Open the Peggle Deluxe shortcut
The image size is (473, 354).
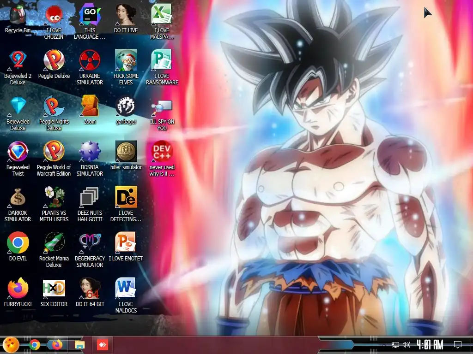[54, 59]
